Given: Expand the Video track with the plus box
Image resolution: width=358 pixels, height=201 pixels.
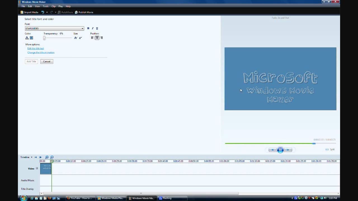Looking at the screenshot, I should 37,168.
